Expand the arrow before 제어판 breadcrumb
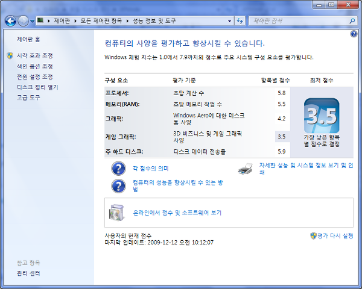The image size is (362, 289). (x=49, y=21)
